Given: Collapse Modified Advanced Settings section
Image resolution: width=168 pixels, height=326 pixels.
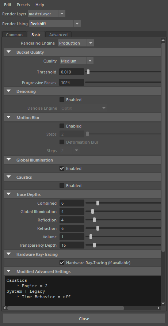Looking at the screenshot, I should coord(8,271).
